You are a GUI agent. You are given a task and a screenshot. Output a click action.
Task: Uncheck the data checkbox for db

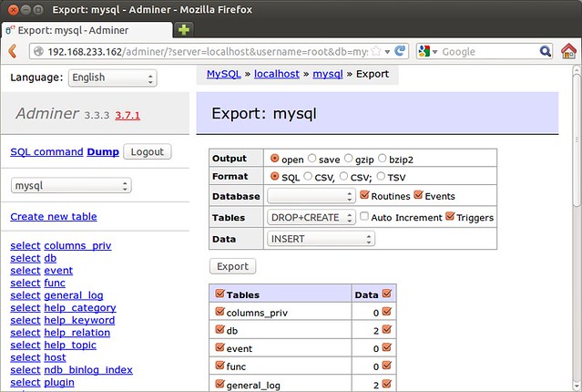(x=386, y=329)
